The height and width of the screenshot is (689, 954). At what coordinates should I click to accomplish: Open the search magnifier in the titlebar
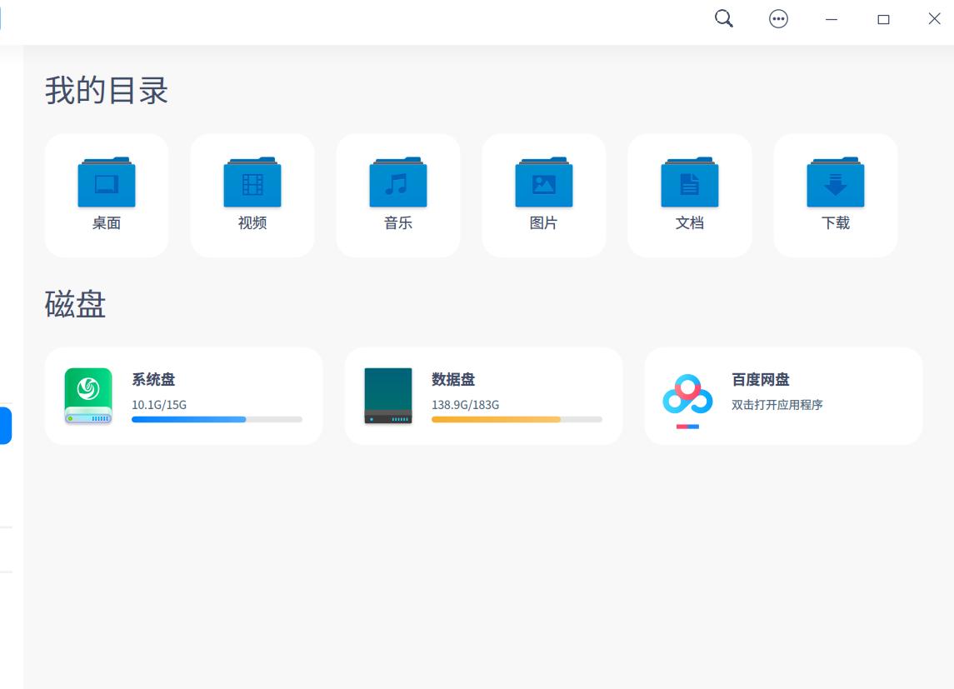723,18
